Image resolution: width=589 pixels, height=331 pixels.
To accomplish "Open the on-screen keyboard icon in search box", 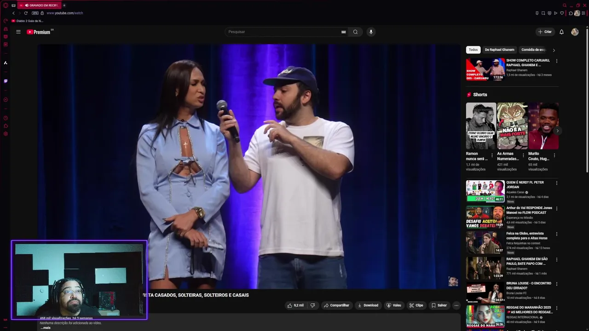I will click(343, 32).
